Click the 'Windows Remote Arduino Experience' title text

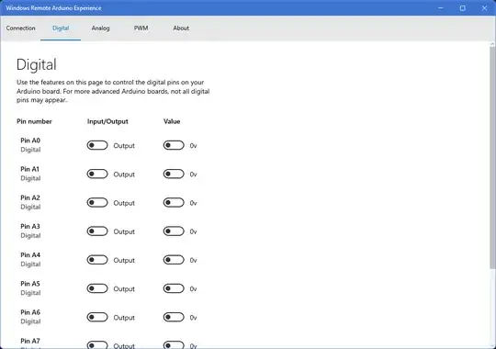click(53, 8)
